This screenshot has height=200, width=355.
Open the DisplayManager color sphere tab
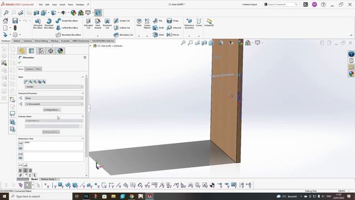point(60,51)
